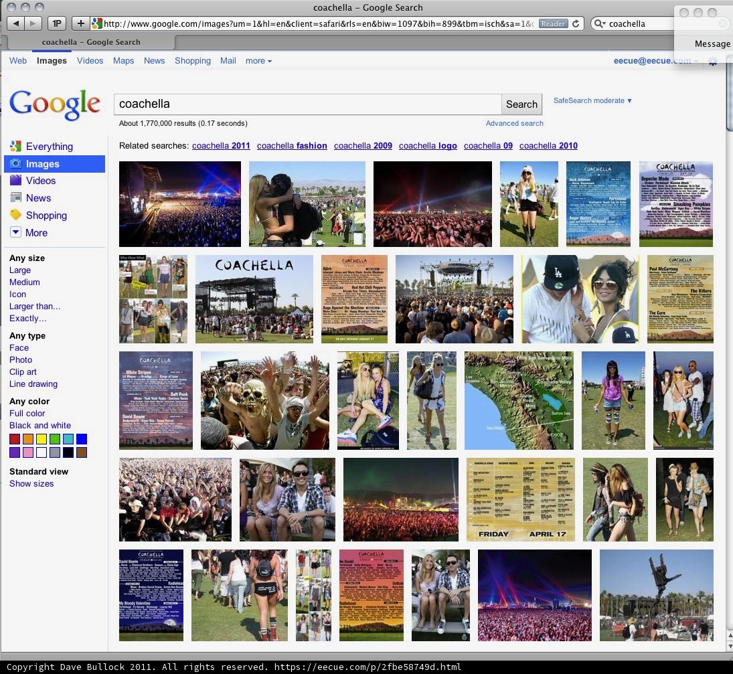
Task: Click the Search button
Action: pos(521,104)
